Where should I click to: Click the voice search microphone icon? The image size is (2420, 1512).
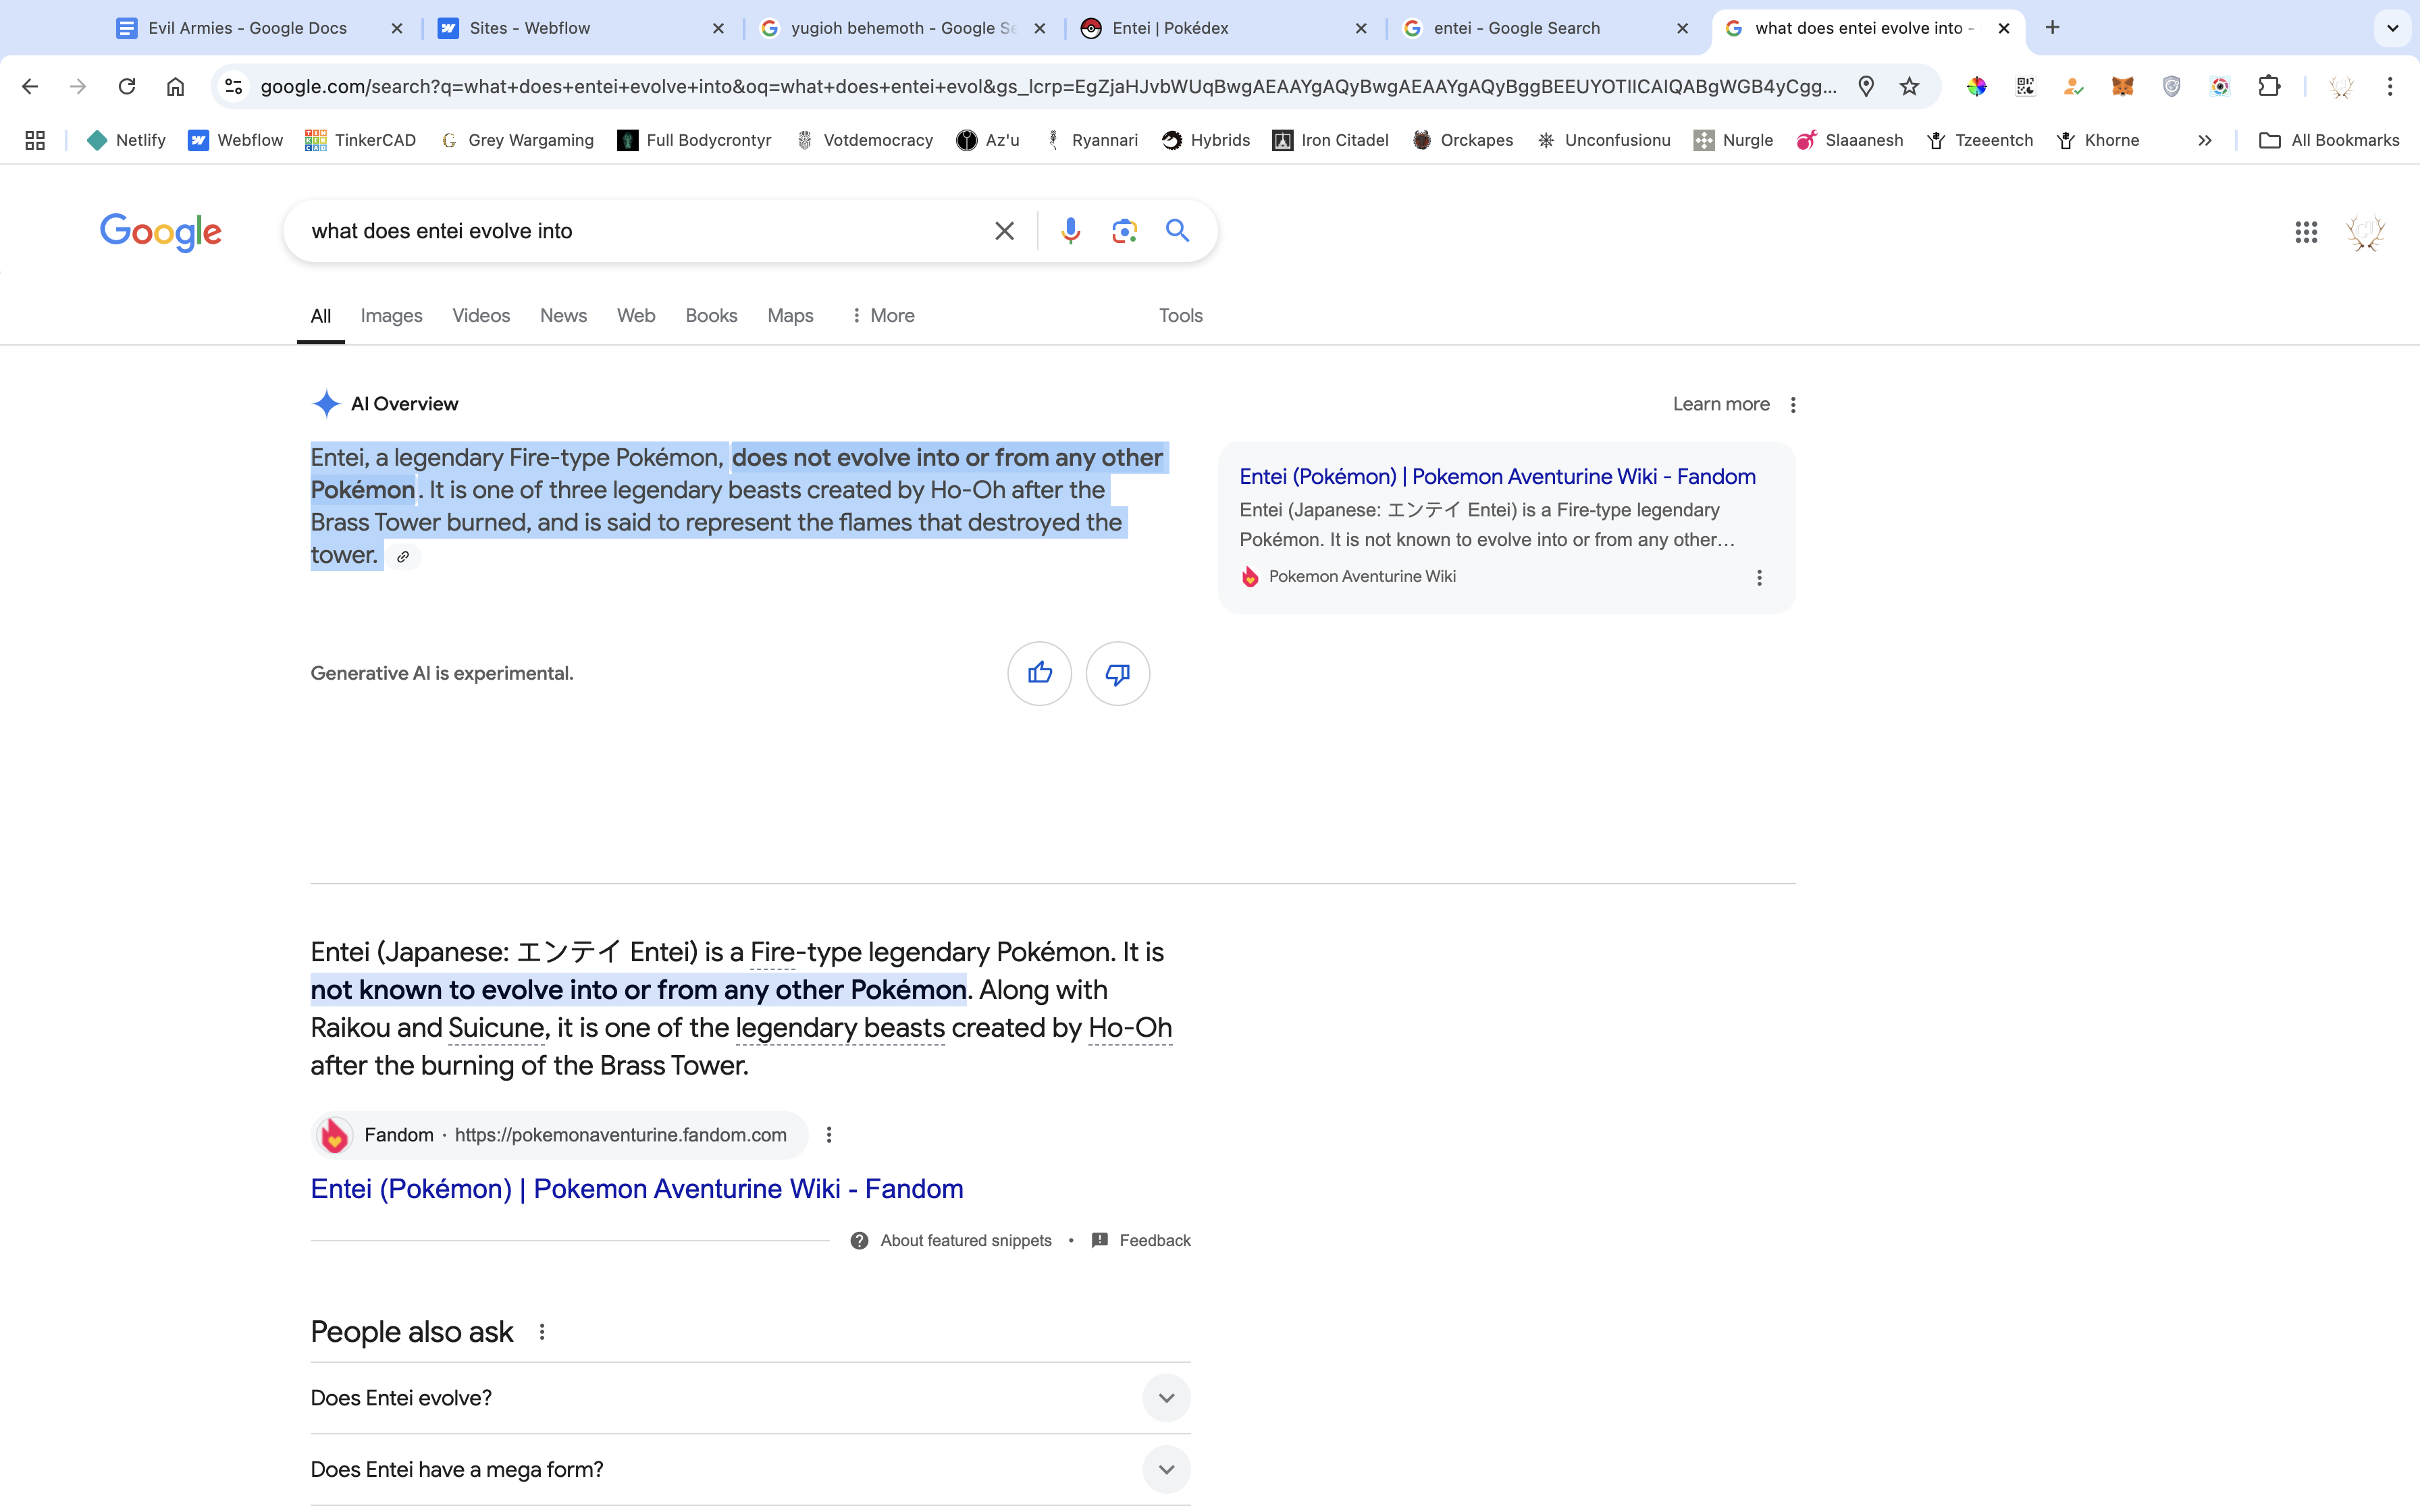pos(1070,231)
